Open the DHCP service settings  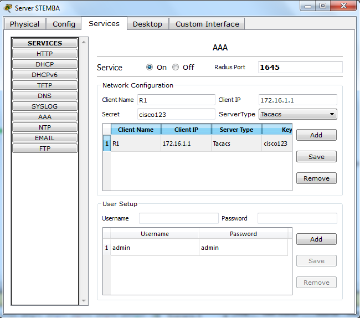(45, 64)
